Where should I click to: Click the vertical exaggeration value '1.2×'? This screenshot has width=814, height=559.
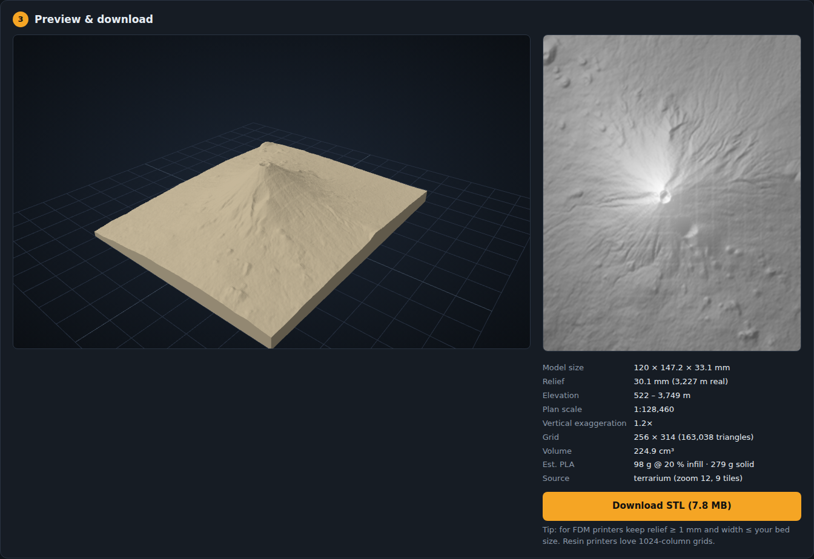coord(643,423)
